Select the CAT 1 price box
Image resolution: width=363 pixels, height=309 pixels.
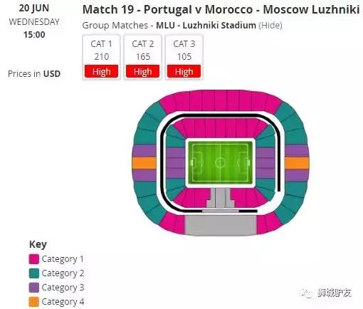(102, 57)
